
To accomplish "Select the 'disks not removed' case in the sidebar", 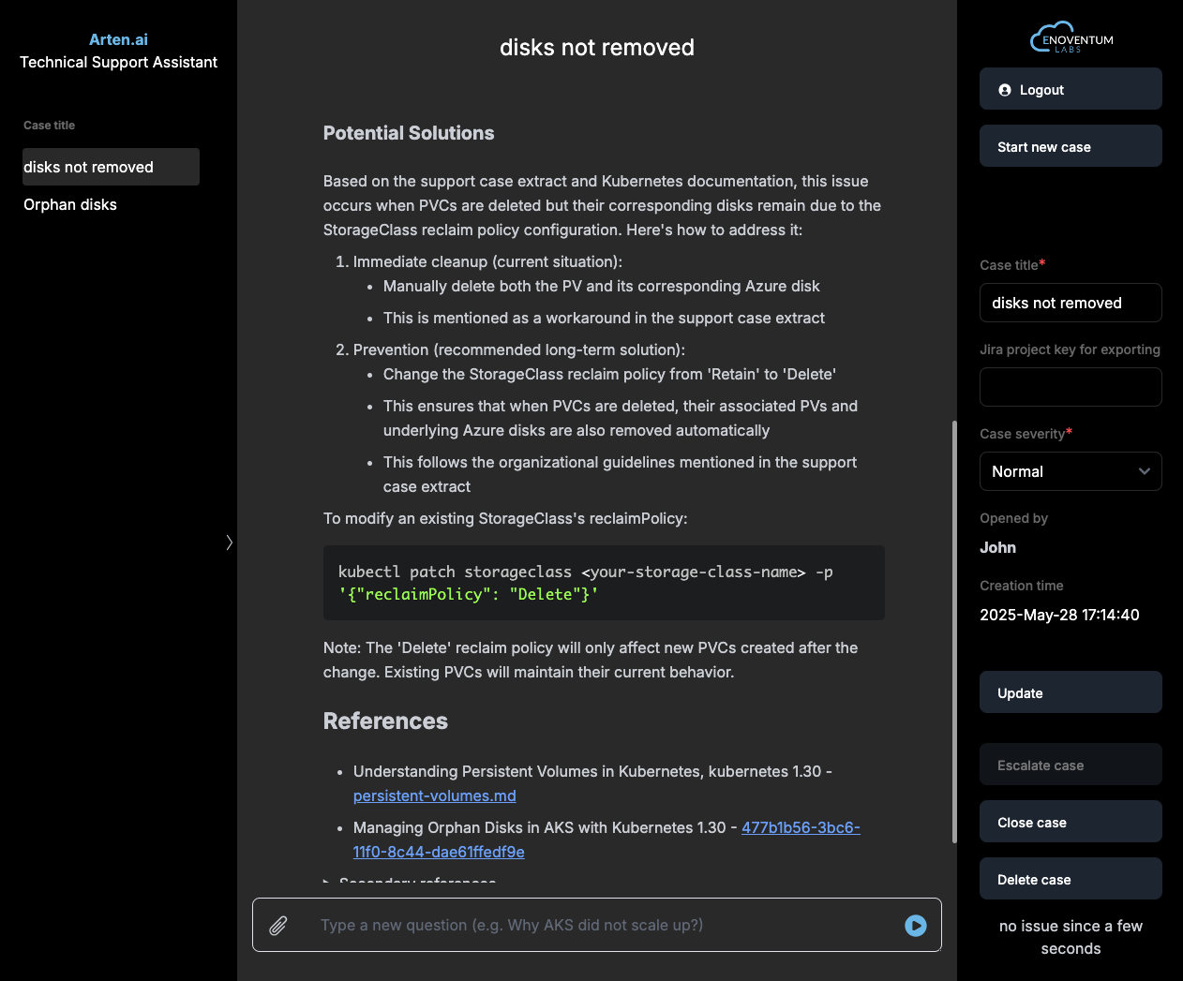I will pyautogui.click(x=111, y=167).
